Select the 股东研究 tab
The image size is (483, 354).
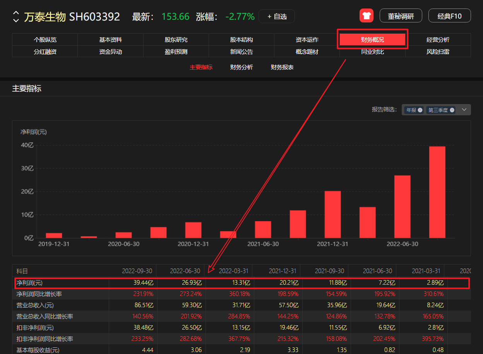point(176,39)
